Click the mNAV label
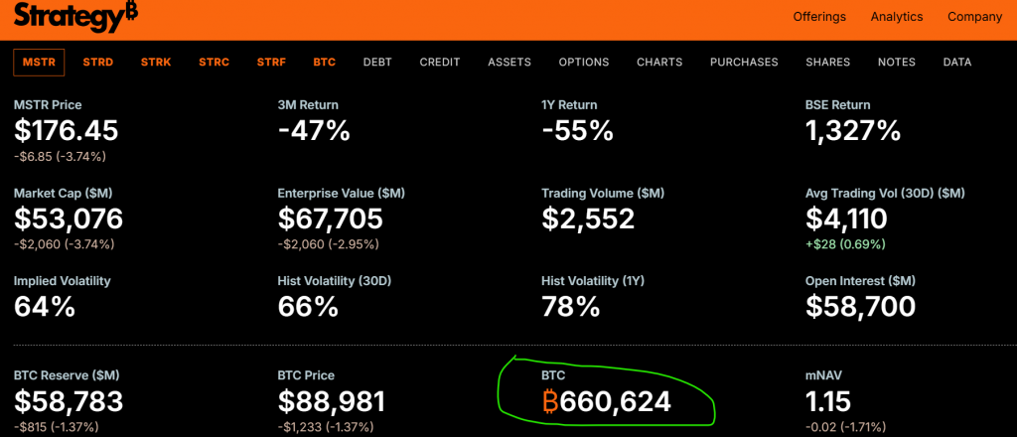 821,375
